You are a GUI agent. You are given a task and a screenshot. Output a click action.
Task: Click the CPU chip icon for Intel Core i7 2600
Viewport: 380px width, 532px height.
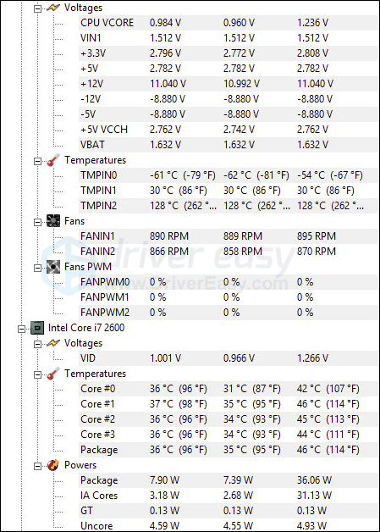(37, 328)
